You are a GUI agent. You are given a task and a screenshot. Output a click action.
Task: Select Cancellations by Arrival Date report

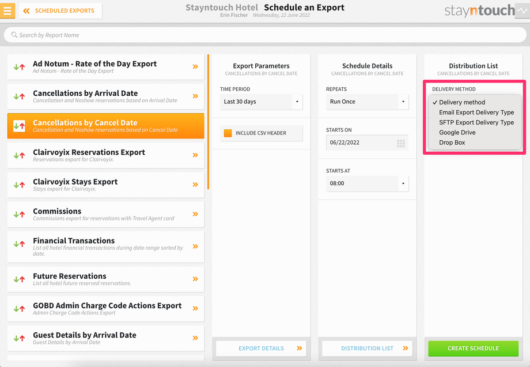(106, 96)
